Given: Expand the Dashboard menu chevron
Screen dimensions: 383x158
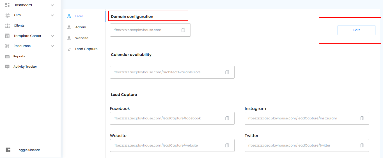Looking at the screenshot, I should [x=52, y=5].
